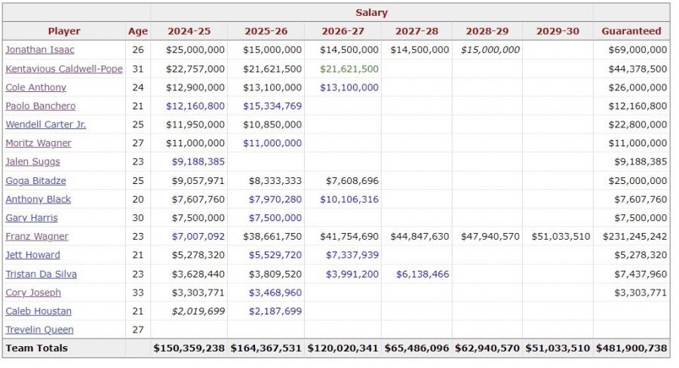Sort table by Player column header
Viewport: 679px width, 368px height.
(64, 31)
